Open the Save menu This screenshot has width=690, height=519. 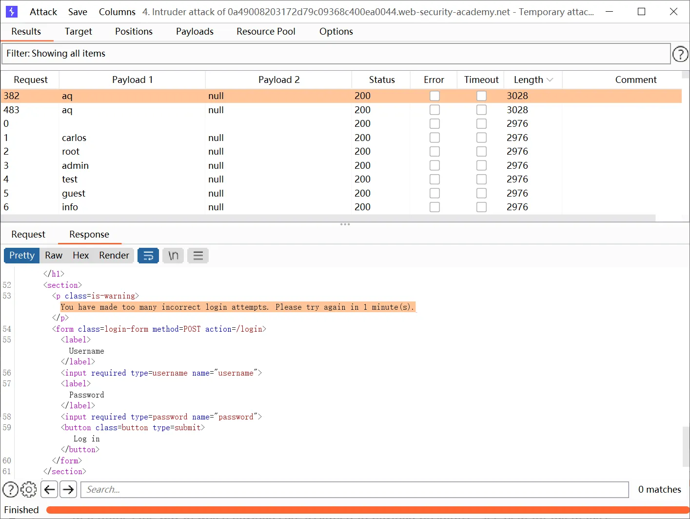click(x=78, y=12)
